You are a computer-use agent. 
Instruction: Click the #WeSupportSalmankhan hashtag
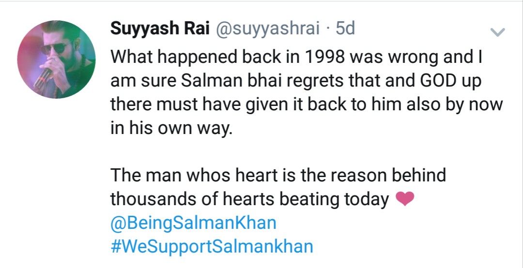point(212,247)
